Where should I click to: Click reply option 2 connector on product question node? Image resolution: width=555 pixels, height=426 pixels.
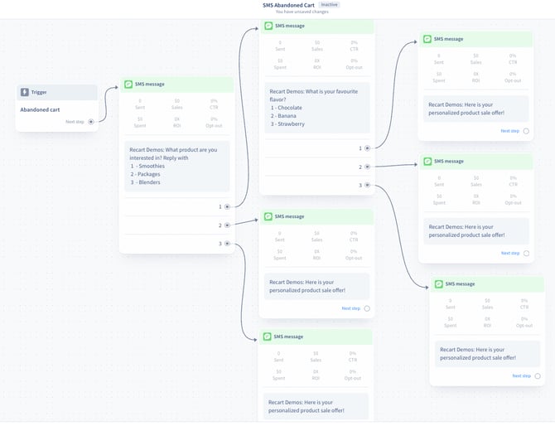point(227,225)
